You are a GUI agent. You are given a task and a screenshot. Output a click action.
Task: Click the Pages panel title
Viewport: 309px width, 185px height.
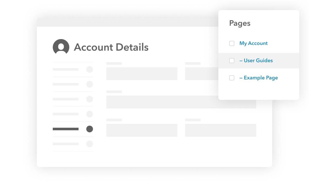(240, 23)
